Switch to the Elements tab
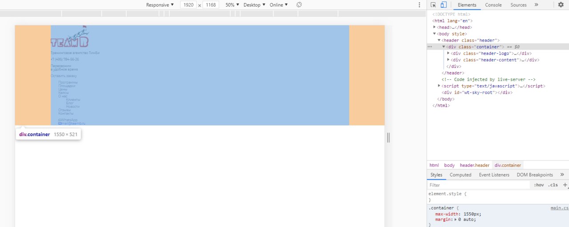The height and width of the screenshot is (227, 569). 467,5
